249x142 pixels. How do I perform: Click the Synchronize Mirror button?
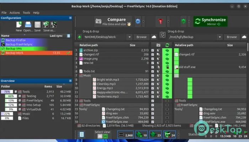pyautogui.click(x=211, y=21)
